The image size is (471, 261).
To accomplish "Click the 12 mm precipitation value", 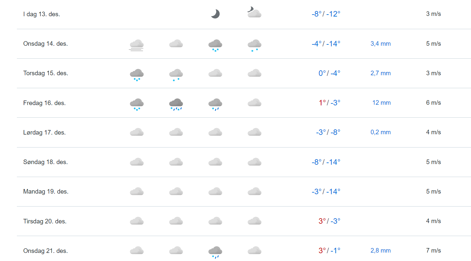I will tap(381, 103).
